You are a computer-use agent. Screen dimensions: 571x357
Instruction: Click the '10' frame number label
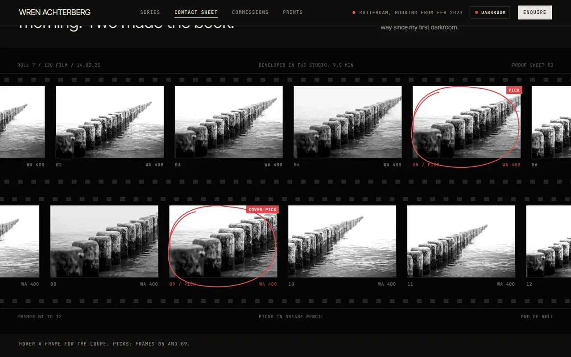click(x=291, y=284)
